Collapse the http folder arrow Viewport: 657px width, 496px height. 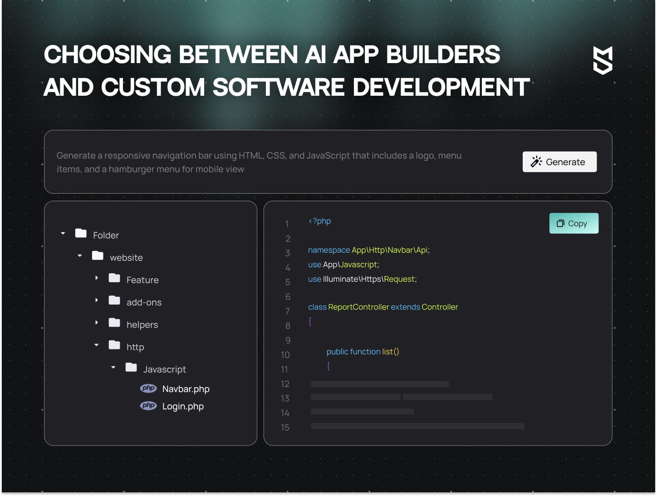[x=97, y=345]
